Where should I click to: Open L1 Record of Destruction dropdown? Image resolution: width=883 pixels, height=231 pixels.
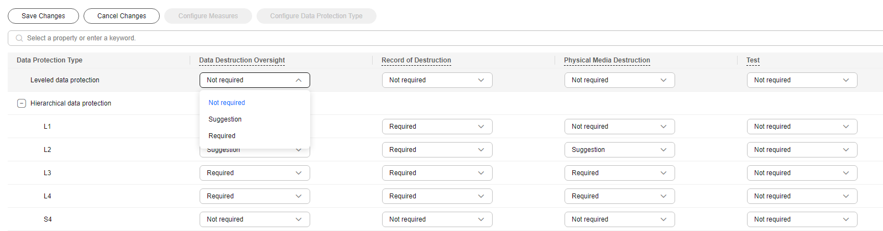pyautogui.click(x=437, y=127)
